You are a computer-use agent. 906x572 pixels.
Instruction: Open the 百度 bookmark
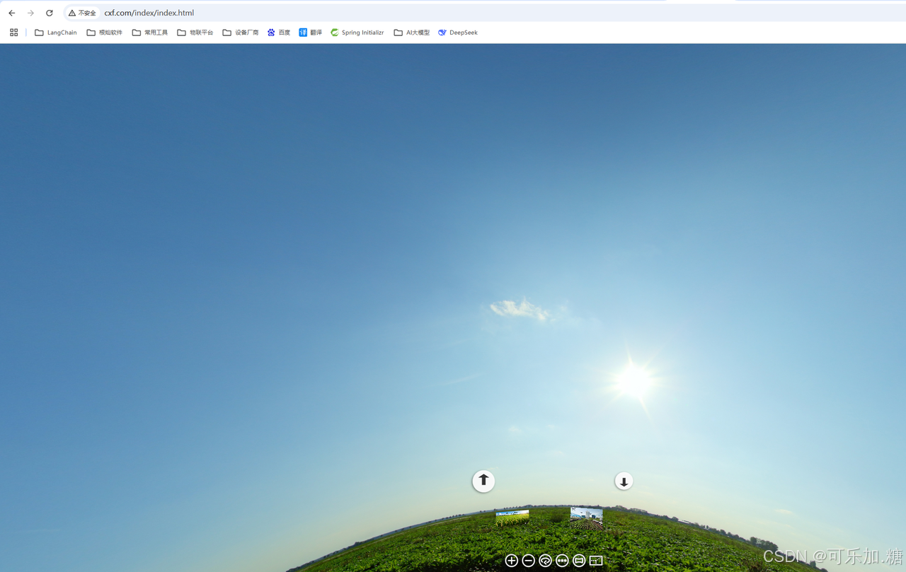(x=279, y=33)
